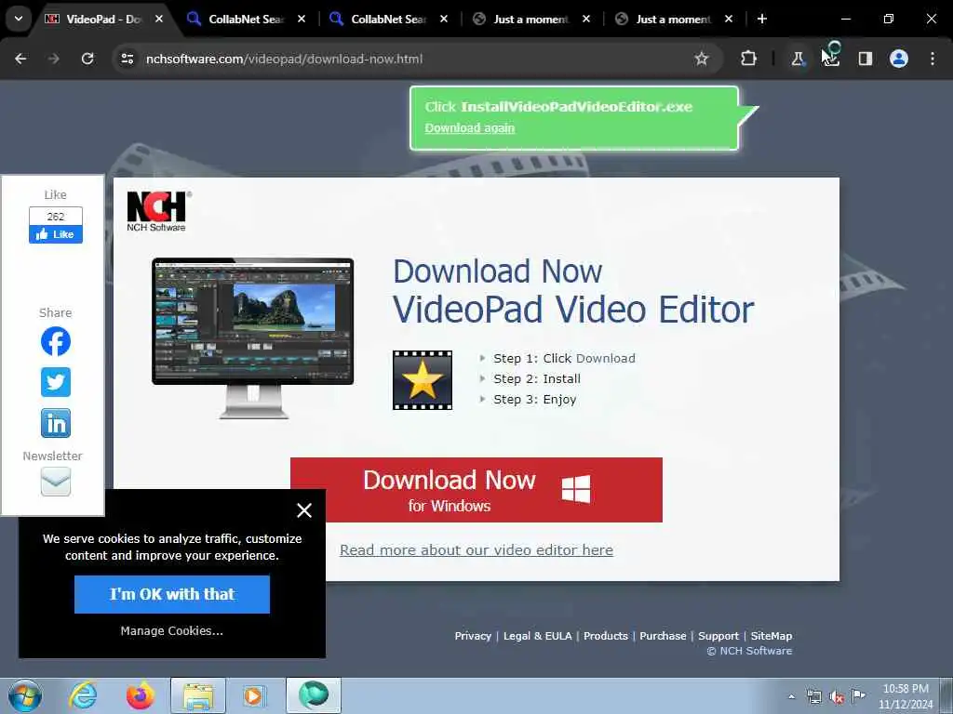Open the Support footer link
This screenshot has height=714, width=953.
coord(718,636)
